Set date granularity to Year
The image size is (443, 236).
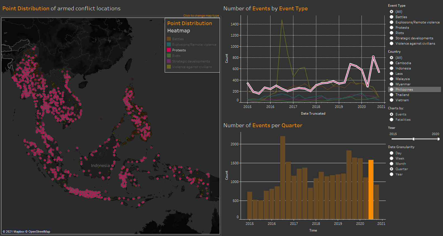(x=391, y=174)
